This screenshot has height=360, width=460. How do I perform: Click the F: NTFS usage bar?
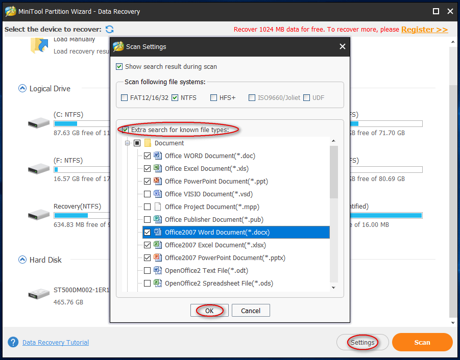[82, 170]
